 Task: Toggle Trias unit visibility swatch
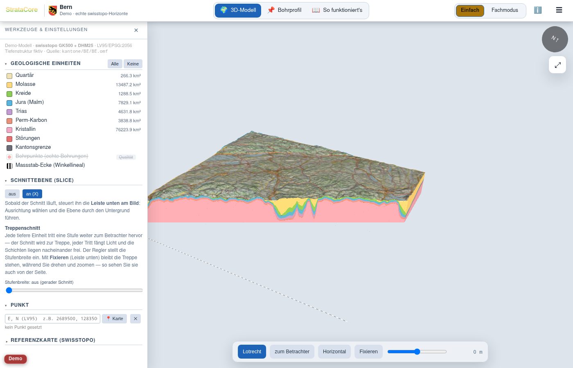[9, 112]
